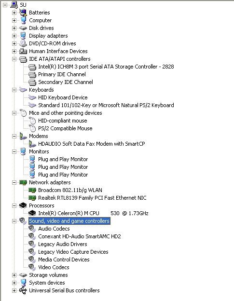Click the Batteries category icon
Viewport: 234px width, 301px height.
coord(23,13)
